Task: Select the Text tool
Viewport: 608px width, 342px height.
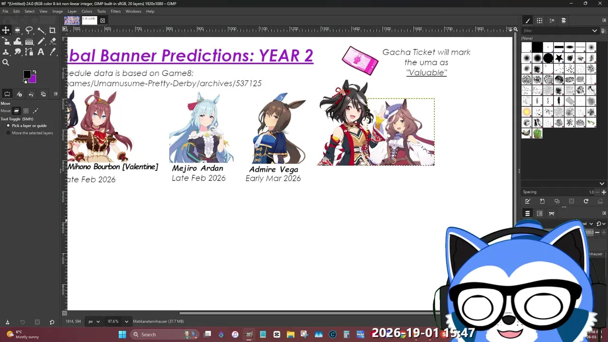Action: pyautogui.click(x=41, y=52)
